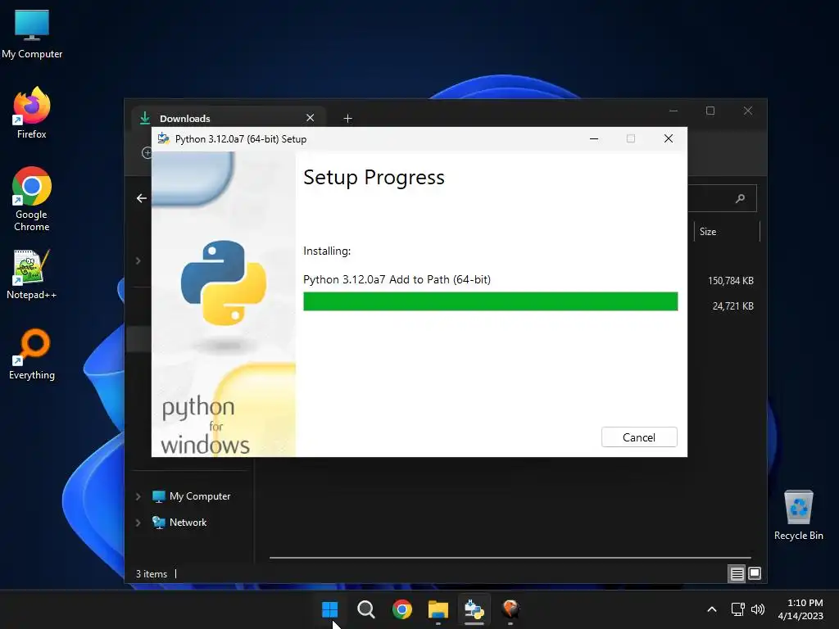The height and width of the screenshot is (629, 839).
Task: Select the Downloads tab in Explorer
Action: pos(228,118)
